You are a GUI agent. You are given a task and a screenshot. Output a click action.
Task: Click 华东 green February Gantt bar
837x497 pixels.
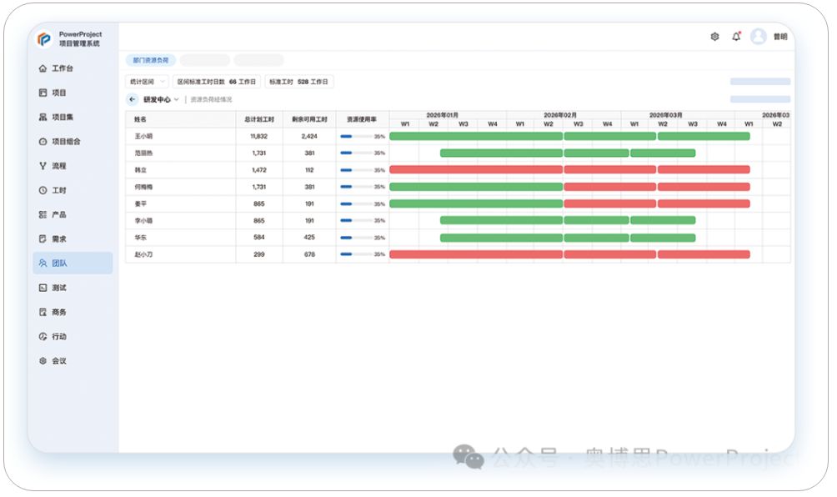pos(596,238)
